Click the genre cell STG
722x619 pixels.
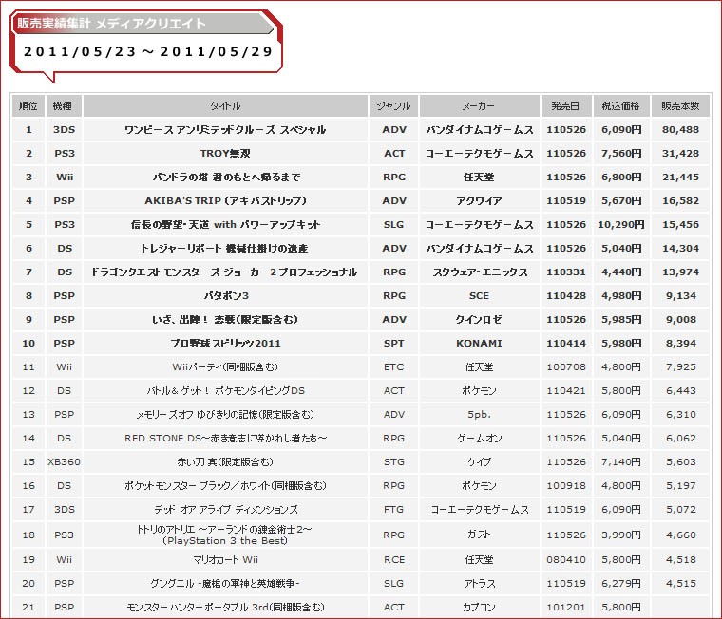(393, 461)
